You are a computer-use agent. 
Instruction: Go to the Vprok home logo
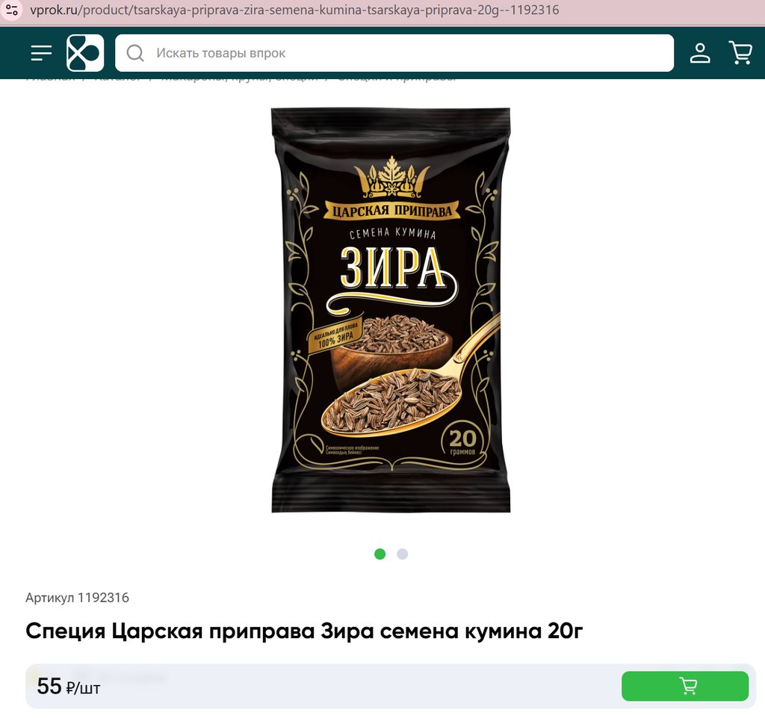click(85, 53)
